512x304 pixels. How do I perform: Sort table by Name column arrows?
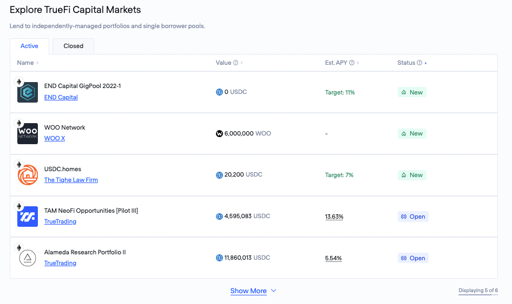(x=37, y=63)
